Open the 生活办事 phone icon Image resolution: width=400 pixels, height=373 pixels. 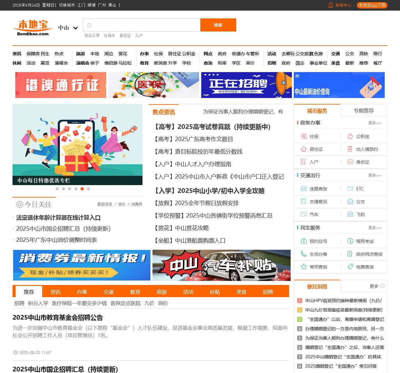coord(303,254)
